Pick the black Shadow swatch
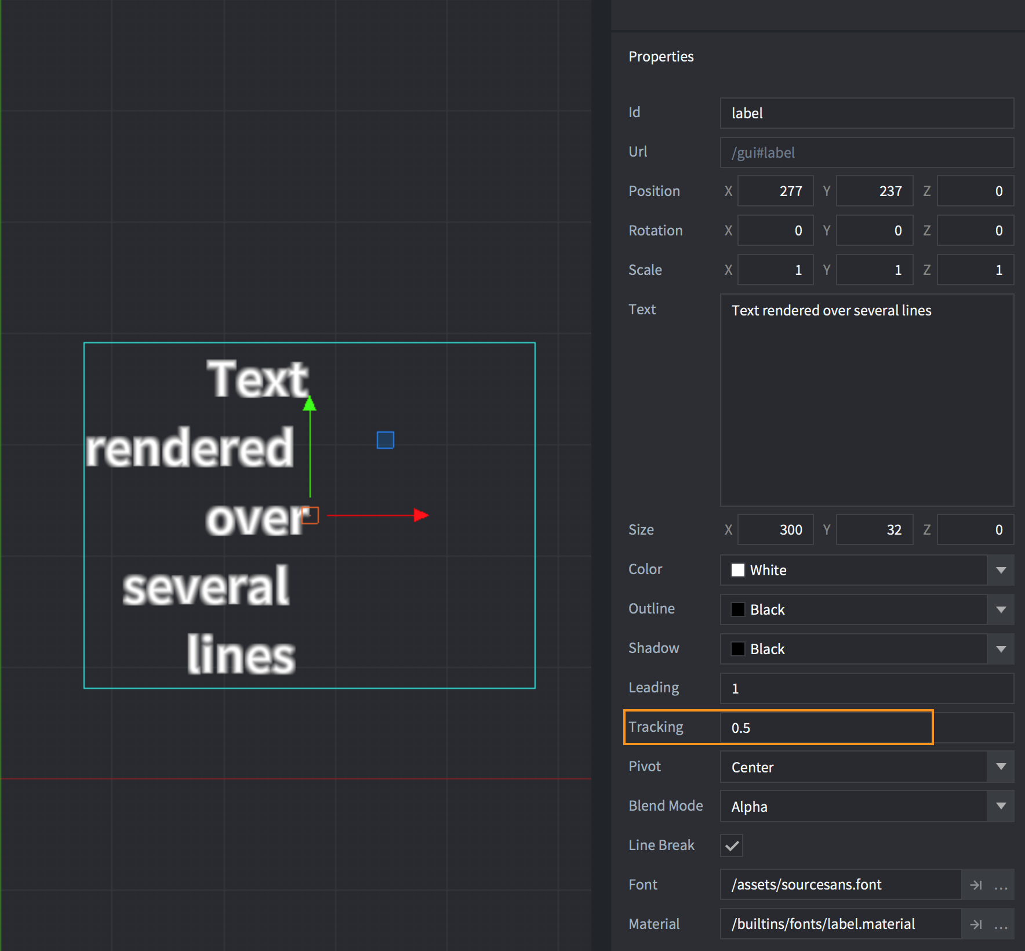 (737, 649)
